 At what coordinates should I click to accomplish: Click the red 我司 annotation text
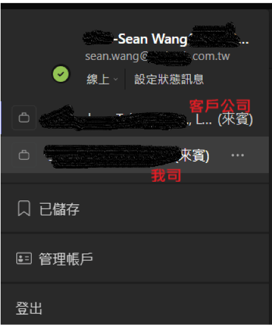[x=166, y=175]
